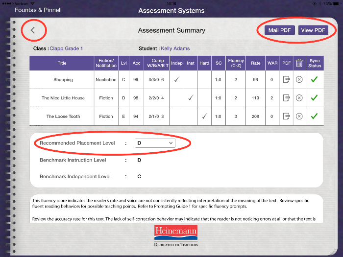Click the SC column header
The image size is (343, 257).
219,63
